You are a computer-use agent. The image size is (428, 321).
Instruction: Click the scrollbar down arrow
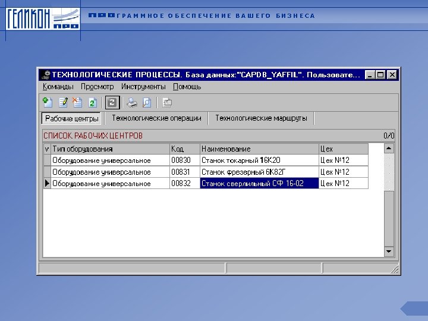pos(389,251)
